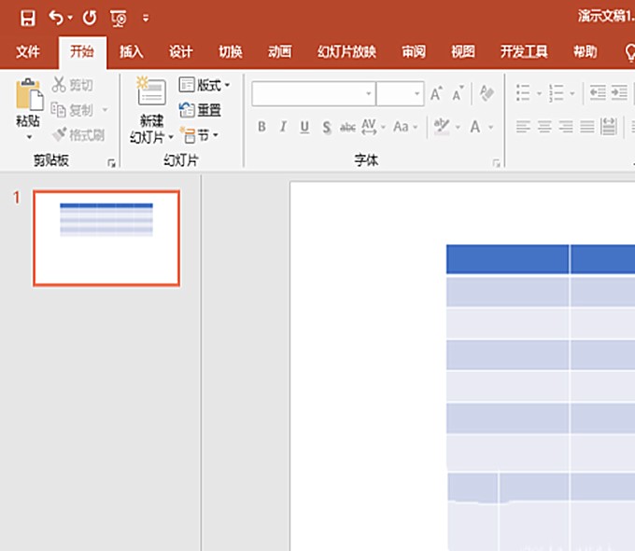The image size is (635, 551).
Task: Select slide 1 thumbnail
Action: pyautogui.click(x=106, y=238)
